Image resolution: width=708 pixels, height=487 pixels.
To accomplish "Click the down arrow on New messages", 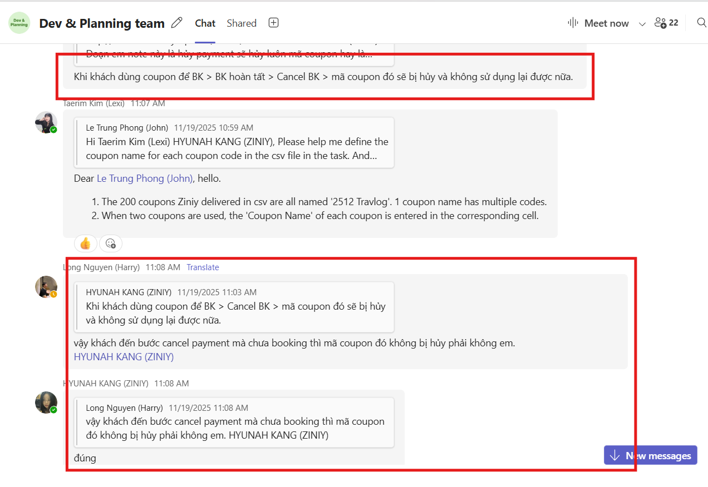I will coord(615,456).
